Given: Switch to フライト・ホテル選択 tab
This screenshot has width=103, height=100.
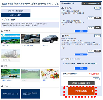Looking at the screenshot, I should (16, 11).
